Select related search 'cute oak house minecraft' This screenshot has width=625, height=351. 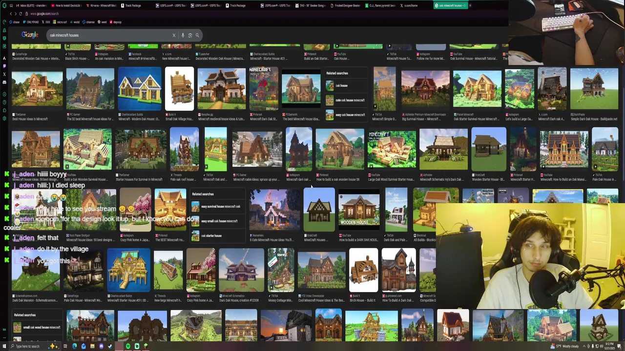tap(345, 100)
